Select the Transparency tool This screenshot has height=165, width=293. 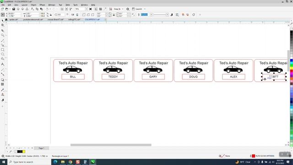[x=3, y=84]
